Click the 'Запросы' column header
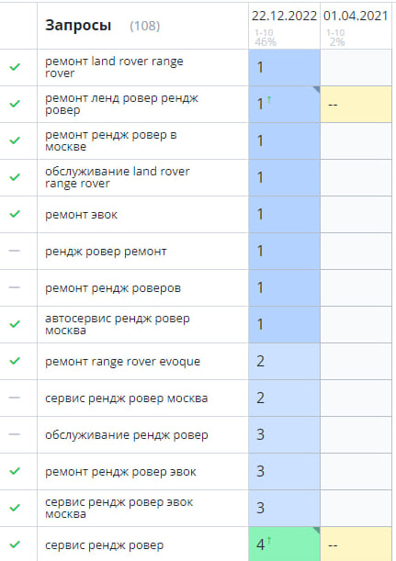Image resolution: width=396 pixels, height=561 pixels. click(x=78, y=25)
